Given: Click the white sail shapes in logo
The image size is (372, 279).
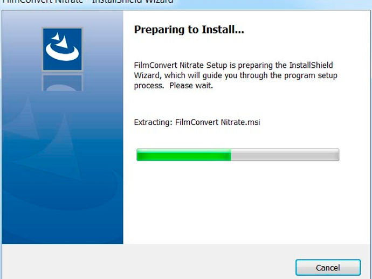Looking at the screenshot, I should tap(60, 40).
